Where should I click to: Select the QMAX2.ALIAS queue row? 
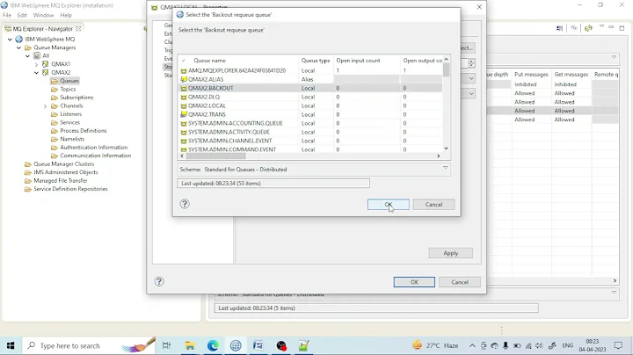[309, 79]
